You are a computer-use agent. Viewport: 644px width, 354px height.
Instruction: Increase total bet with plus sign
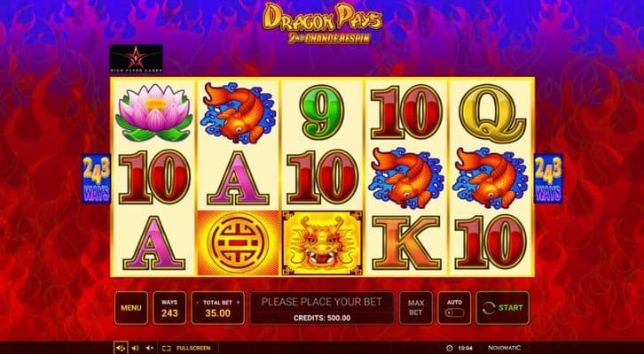(238, 303)
